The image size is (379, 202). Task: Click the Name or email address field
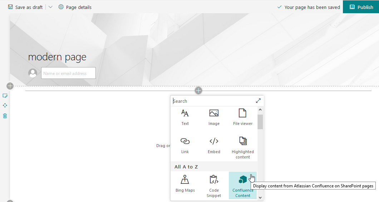coord(68,73)
